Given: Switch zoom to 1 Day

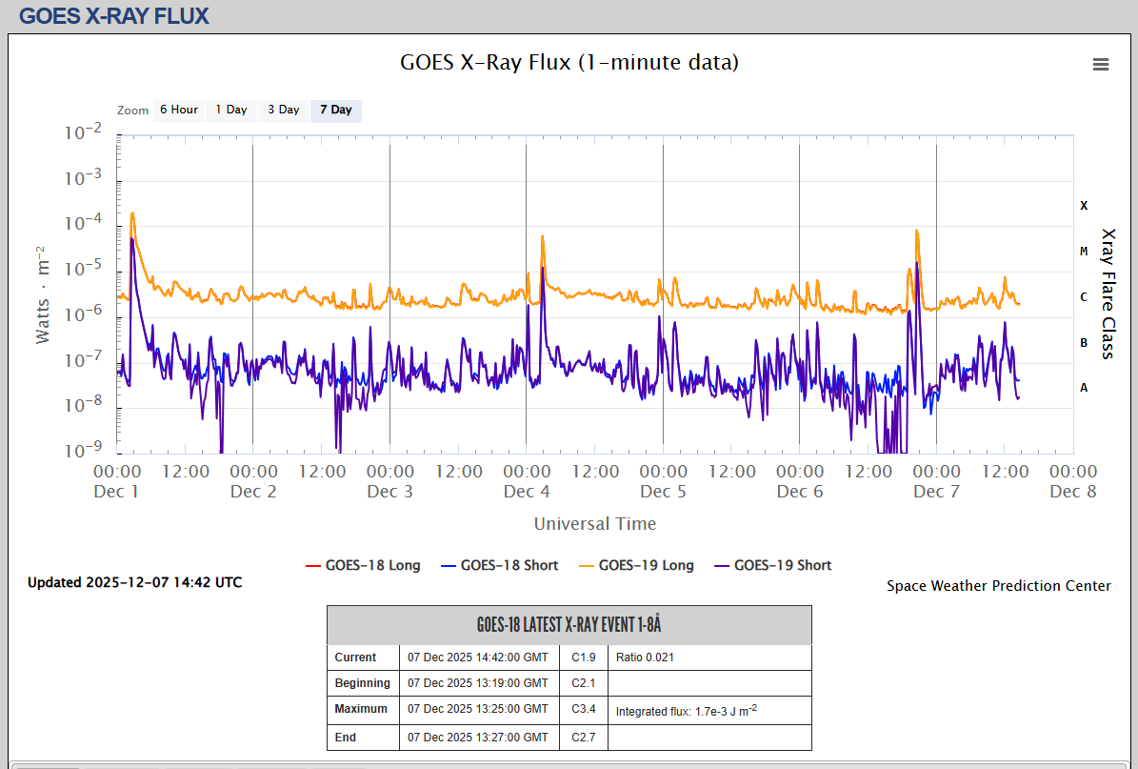Looking at the screenshot, I should [x=230, y=111].
